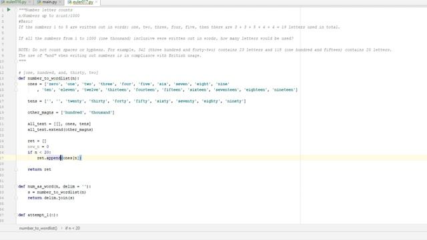The width and height of the screenshot is (427, 240).
Task: Place cursor on 'ret.append(ones[n])' line
Action: tap(59, 158)
